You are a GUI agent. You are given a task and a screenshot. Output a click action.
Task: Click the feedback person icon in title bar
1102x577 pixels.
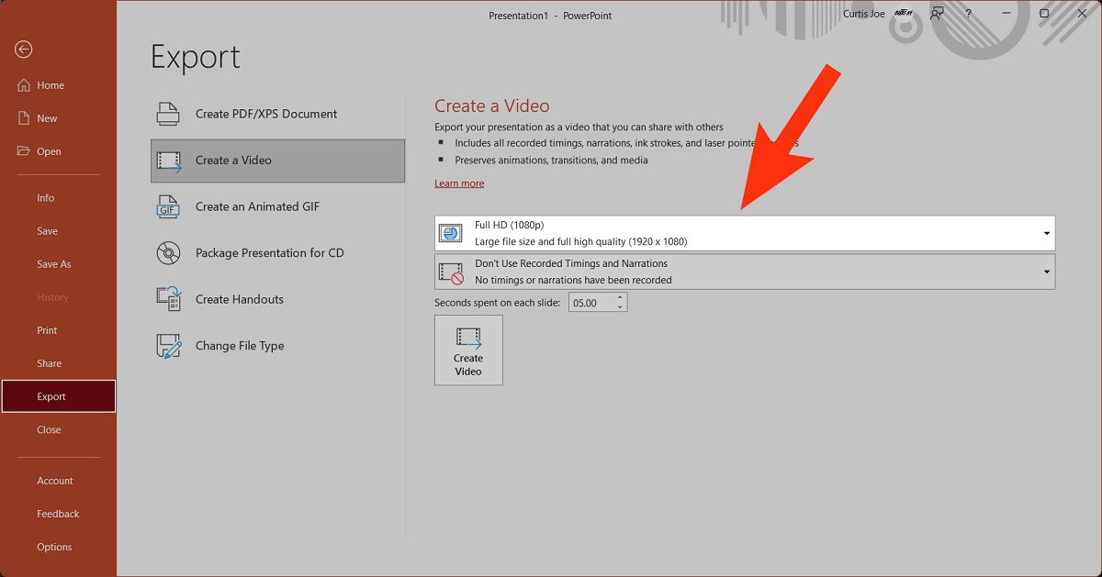pyautogui.click(x=937, y=14)
